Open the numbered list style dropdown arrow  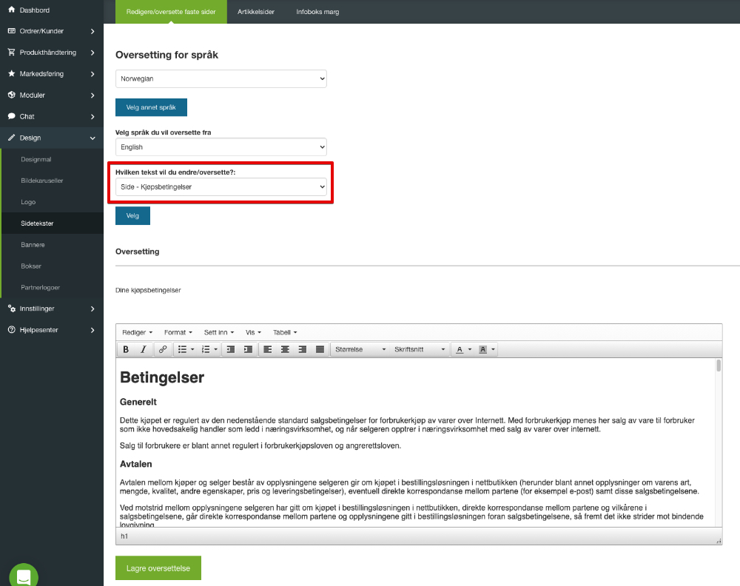click(x=215, y=350)
